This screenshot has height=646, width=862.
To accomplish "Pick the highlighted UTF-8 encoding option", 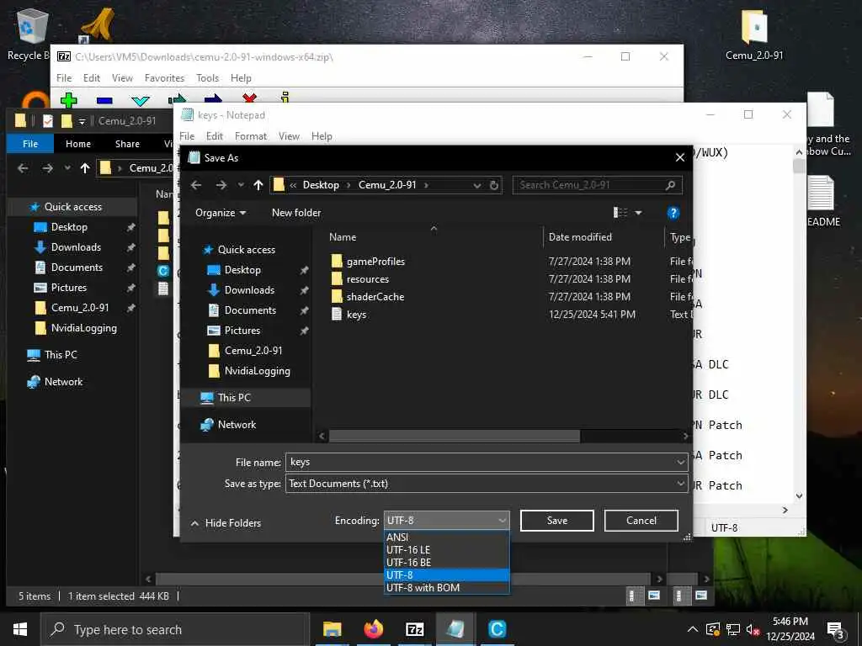I will [x=446, y=575].
